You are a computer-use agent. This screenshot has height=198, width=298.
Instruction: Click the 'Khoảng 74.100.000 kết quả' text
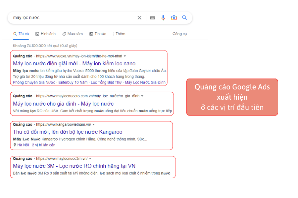pyautogui.click(x=45, y=46)
